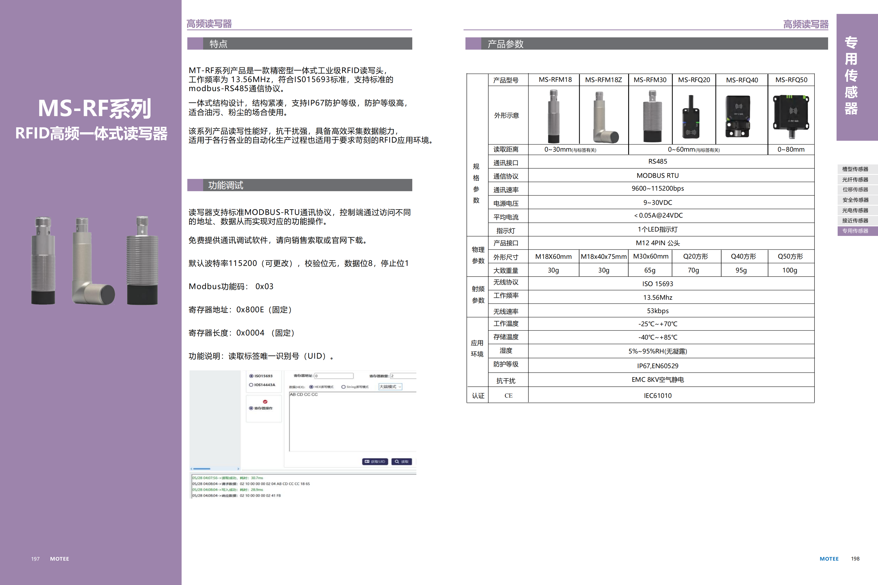Image resolution: width=878 pixels, height=585 pixels.
Task: Click the ISO 15693 wireless protocol value
Action: coord(658,284)
